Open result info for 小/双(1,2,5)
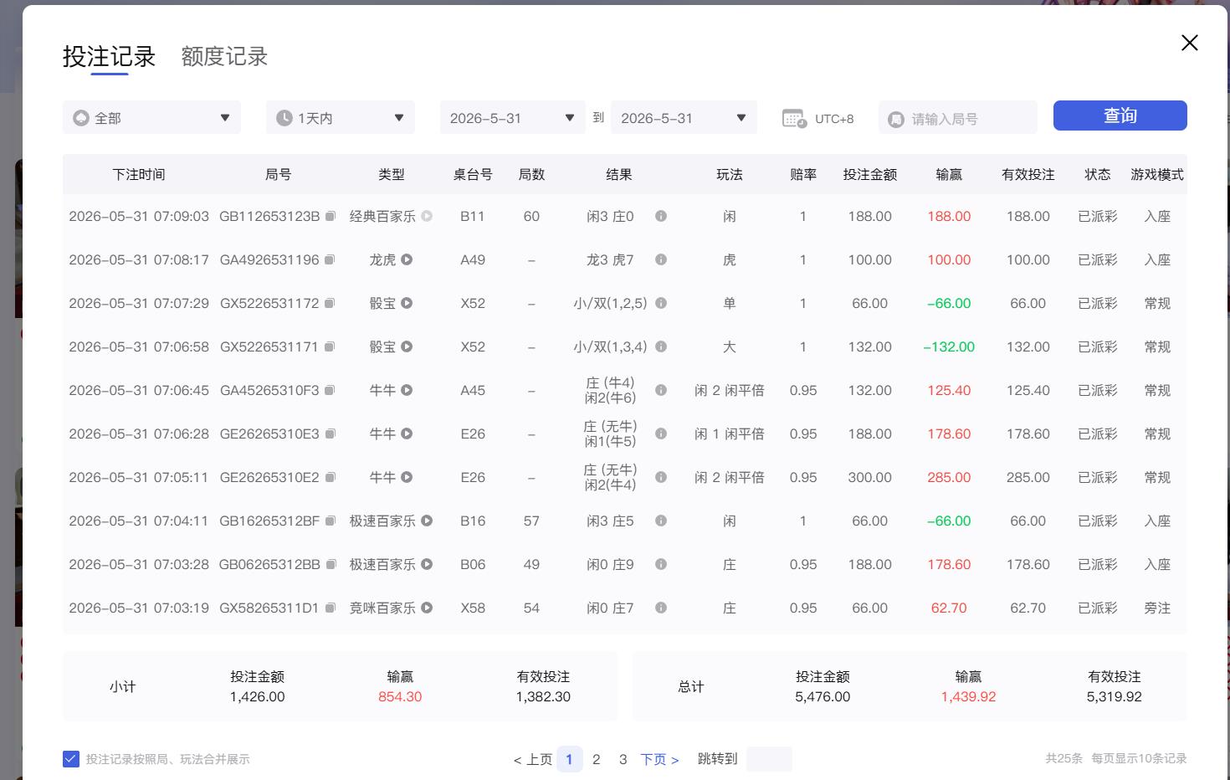 [x=661, y=303]
